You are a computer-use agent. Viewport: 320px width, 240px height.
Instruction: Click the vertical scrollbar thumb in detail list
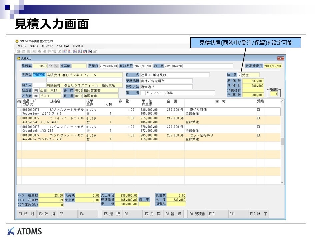[282, 142]
